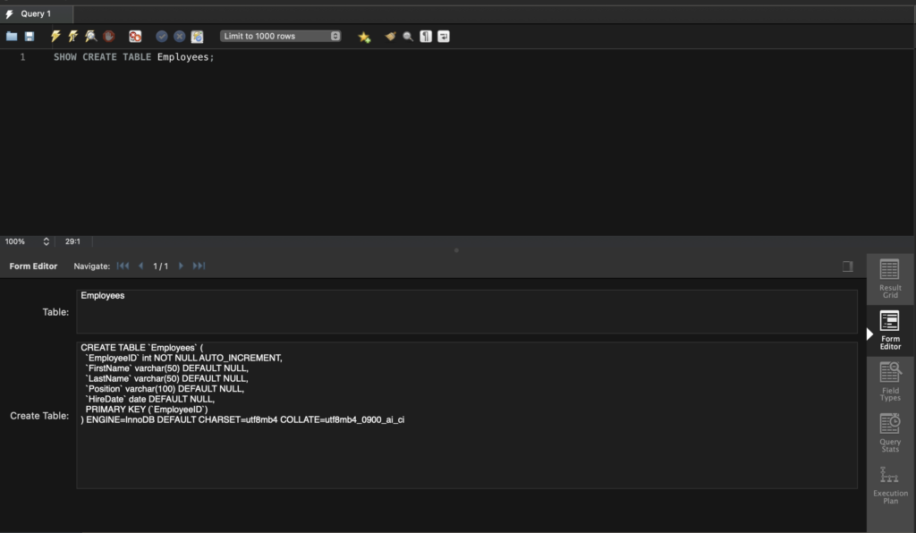Show the Execution Plan panel
This screenshot has height=533, width=916.
coord(889,485)
